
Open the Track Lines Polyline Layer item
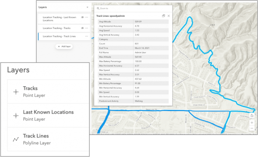pos(48,139)
